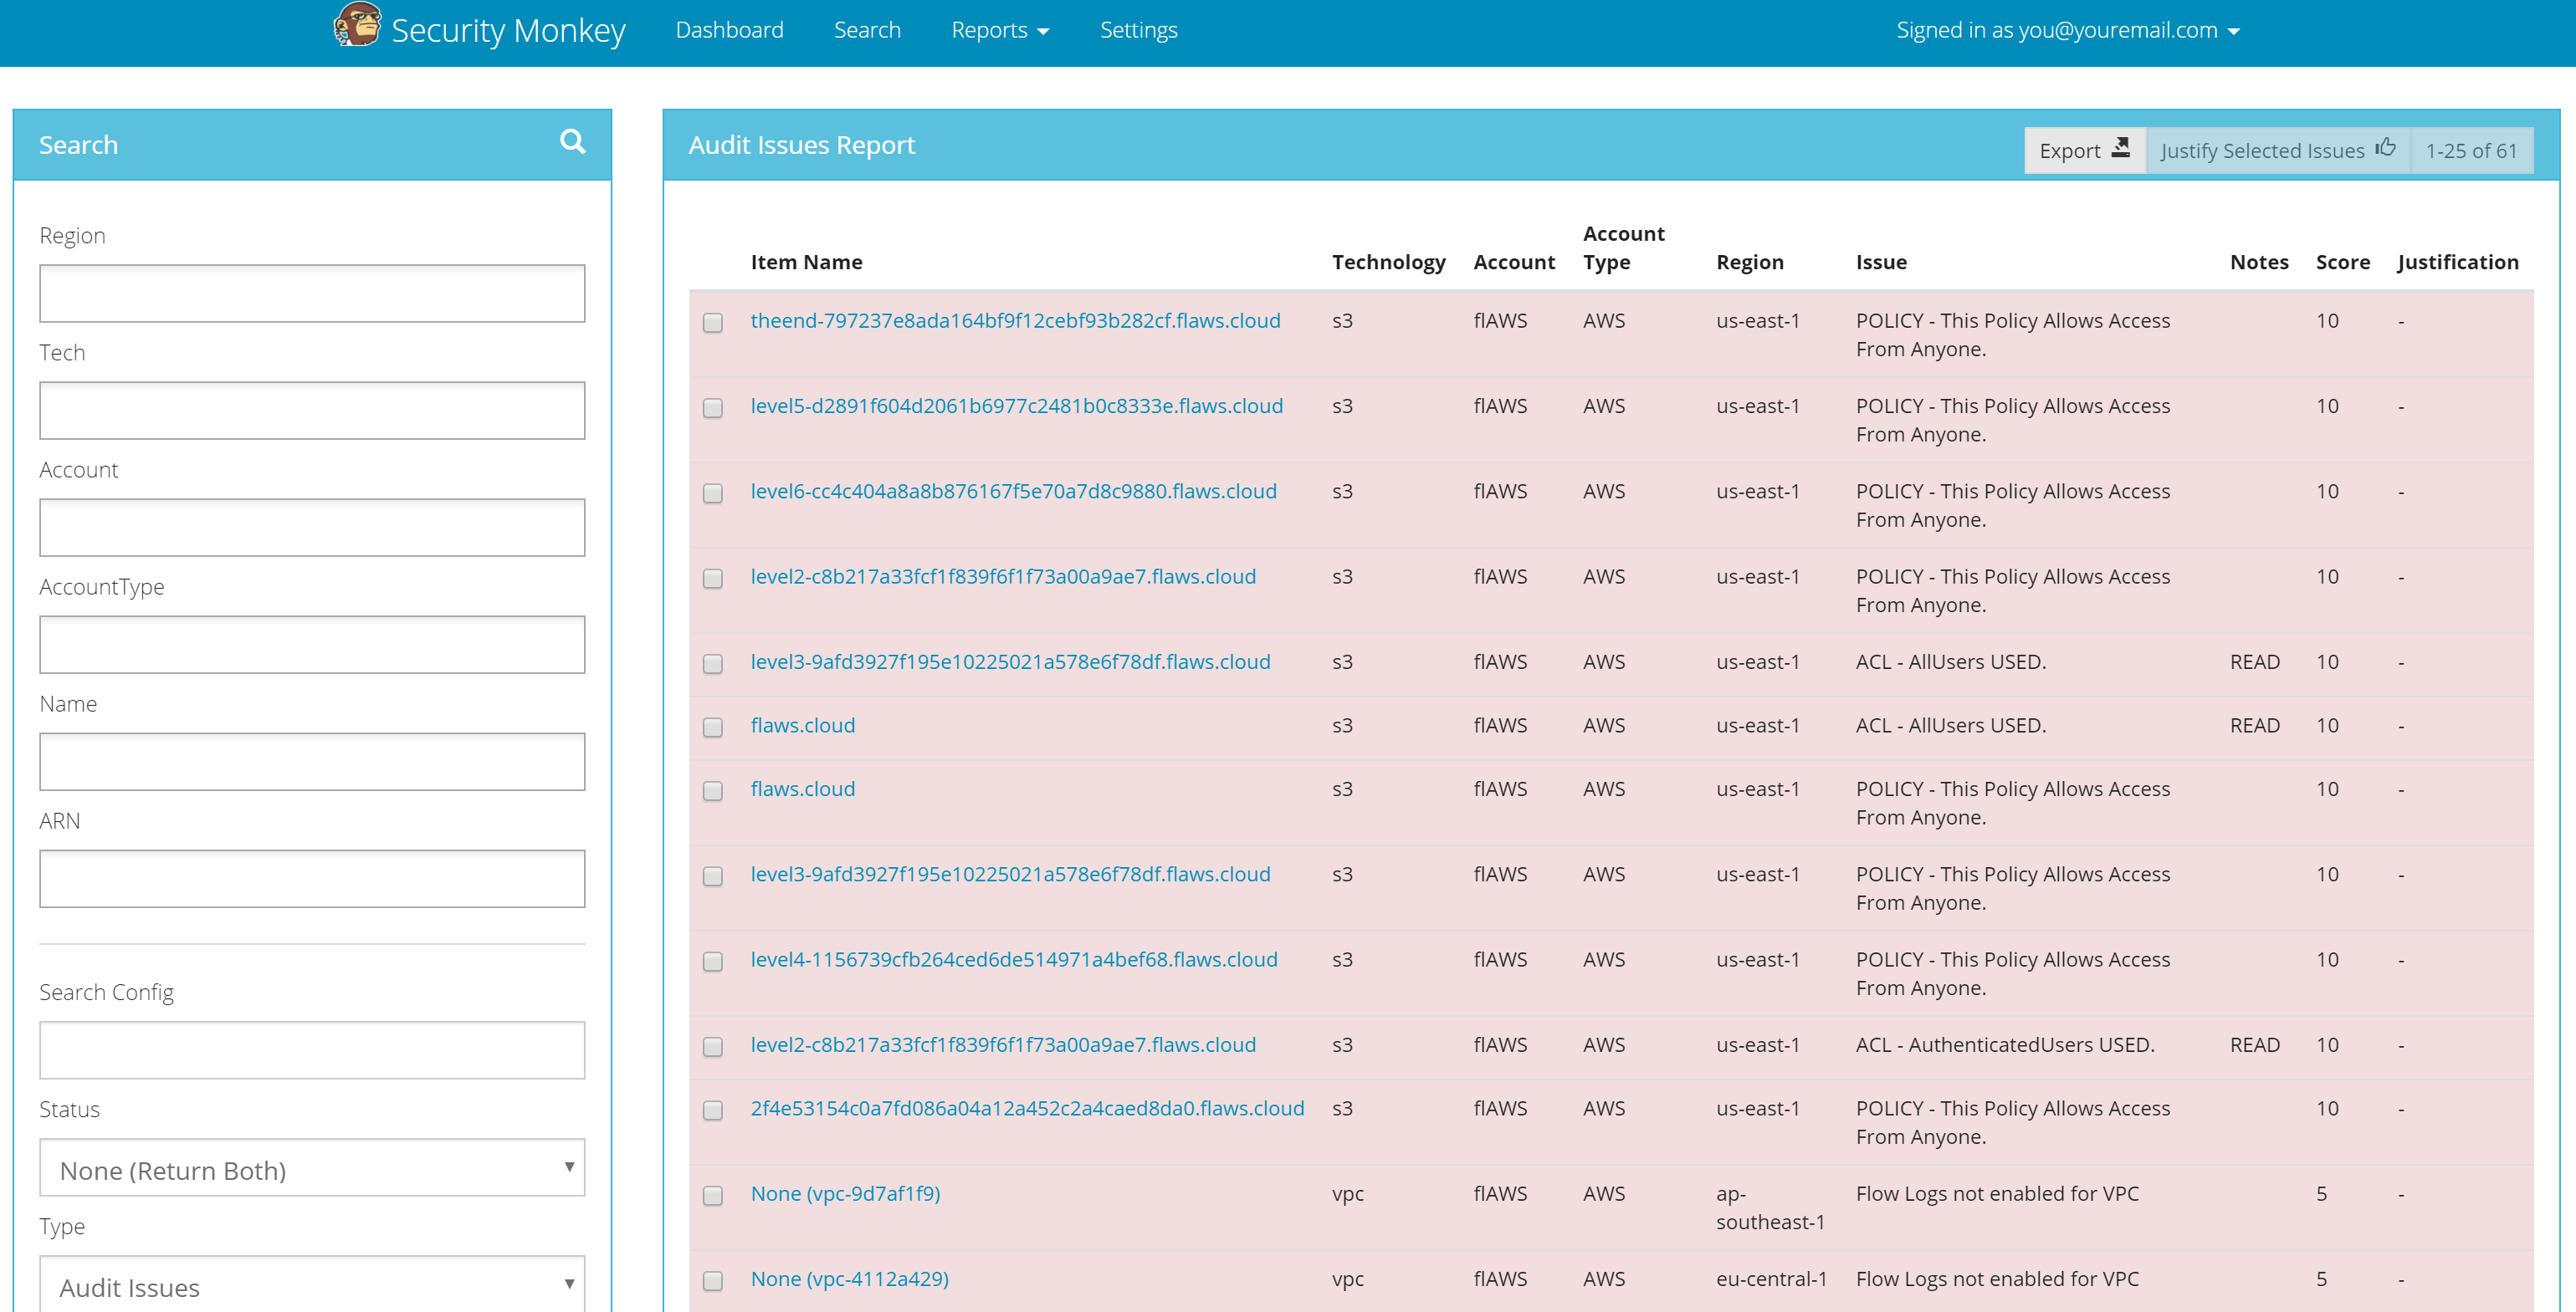Click the Account Type column header
Screen dimensions: 2576x1312
point(1623,247)
